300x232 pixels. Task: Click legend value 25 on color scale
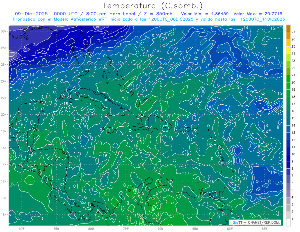293,47
